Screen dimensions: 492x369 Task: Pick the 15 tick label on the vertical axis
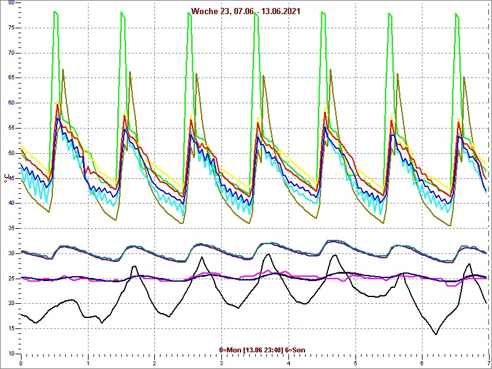[x=10, y=328]
